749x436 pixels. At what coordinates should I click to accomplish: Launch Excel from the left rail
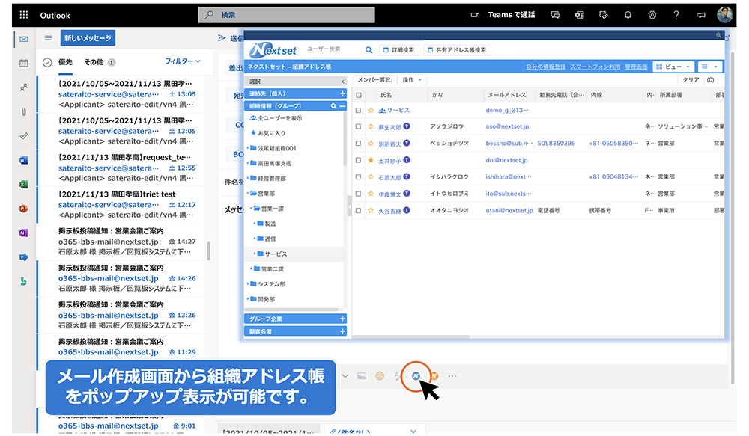tap(24, 185)
